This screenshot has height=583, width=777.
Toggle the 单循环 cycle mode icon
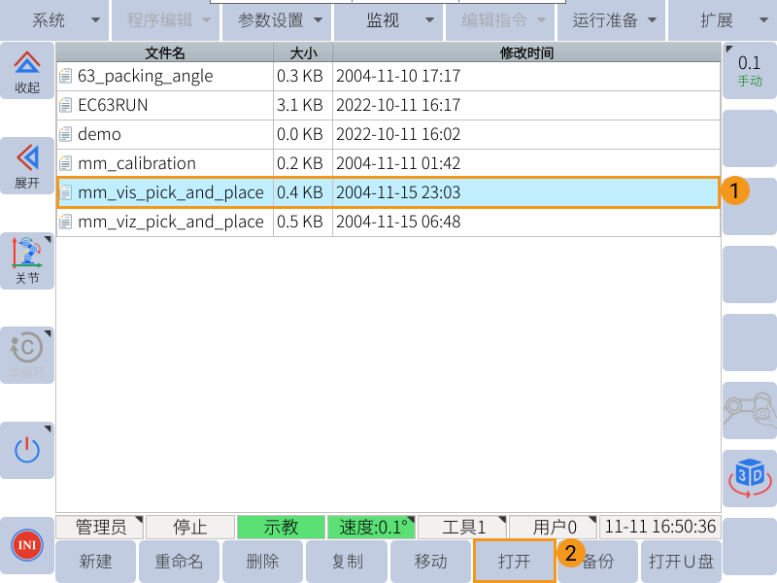coord(27,355)
